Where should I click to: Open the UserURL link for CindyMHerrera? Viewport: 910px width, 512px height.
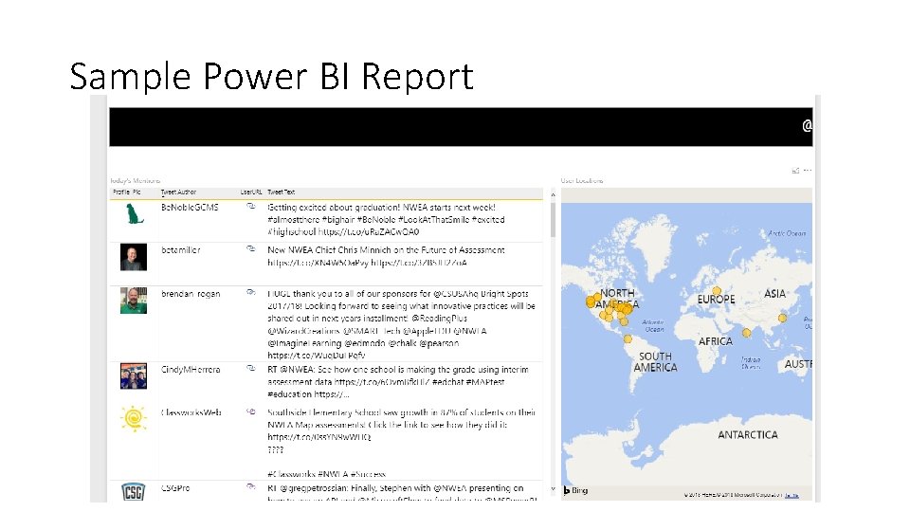pos(250,368)
